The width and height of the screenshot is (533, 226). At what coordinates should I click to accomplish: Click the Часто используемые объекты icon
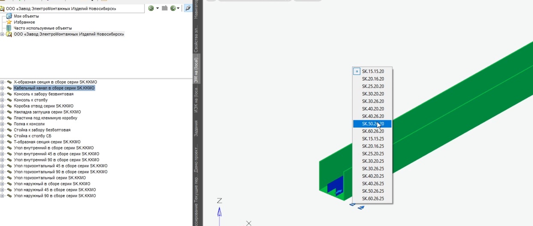click(9, 28)
